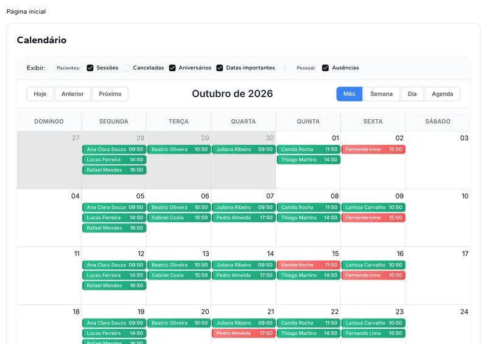Open cancelled Pedro Almeida session on day 21
This screenshot has width=487, height=344.
click(244, 333)
